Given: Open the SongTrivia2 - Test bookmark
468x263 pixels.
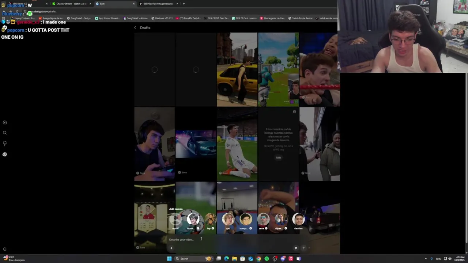Looking at the screenshot, I should coord(79,18).
